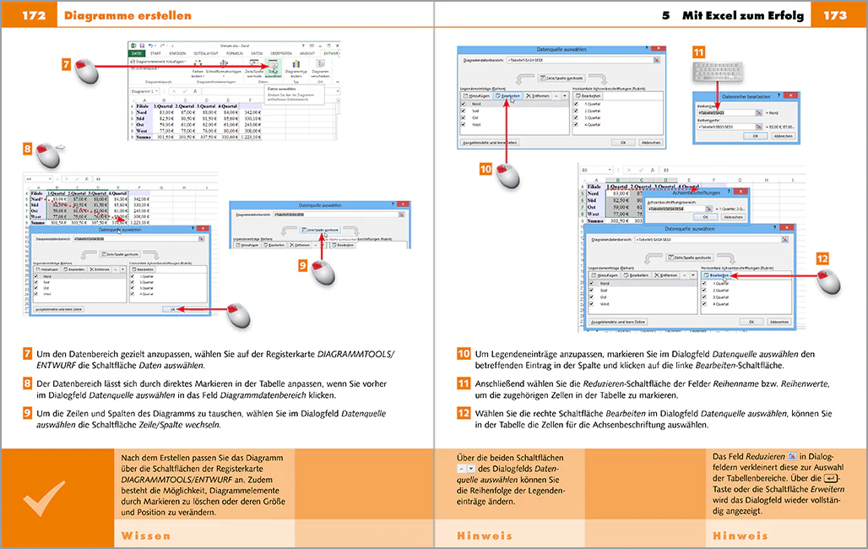Expand formula bar arrow in step 7 window
The width and height of the screenshot is (868, 549).
pyautogui.click(x=338, y=91)
